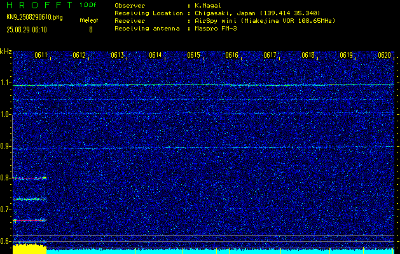Viewport: 400px width, 254px height.
Task: Click the Receiving Location field label
Action: coord(149,13)
